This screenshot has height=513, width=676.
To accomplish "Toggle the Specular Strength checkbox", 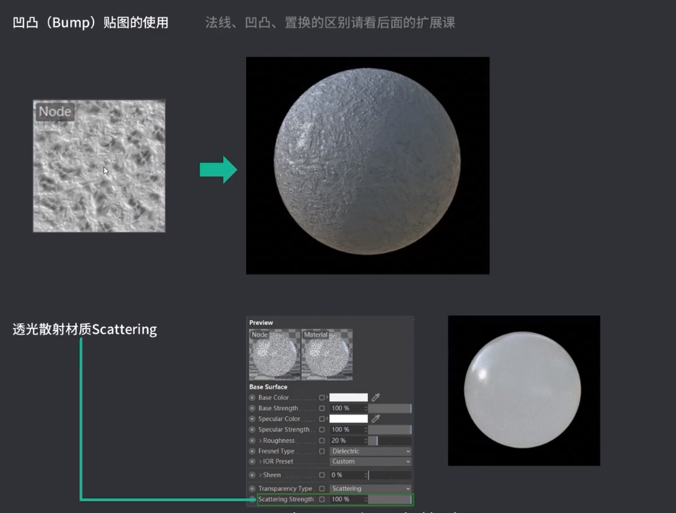I will click(x=322, y=429).
